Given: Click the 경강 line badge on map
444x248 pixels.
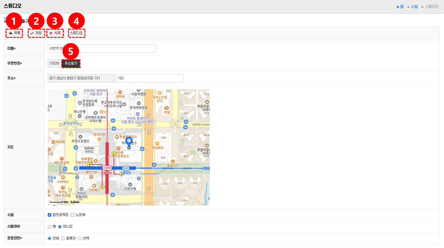Looking at the screenshot, I should click(x=126, y=168).
